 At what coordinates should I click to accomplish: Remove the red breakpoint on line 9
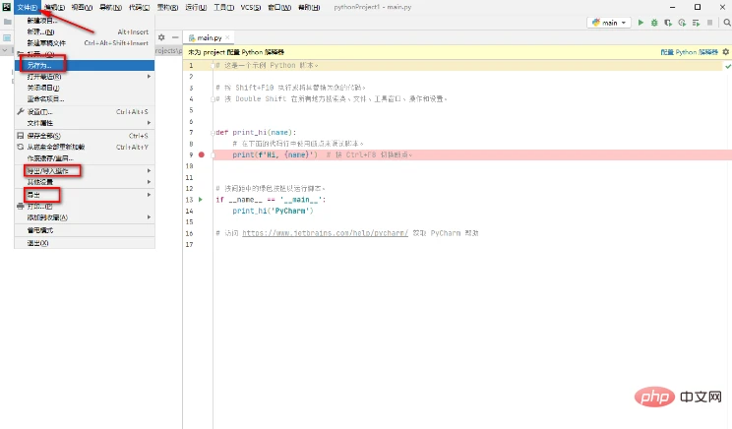tap(201, 154)
